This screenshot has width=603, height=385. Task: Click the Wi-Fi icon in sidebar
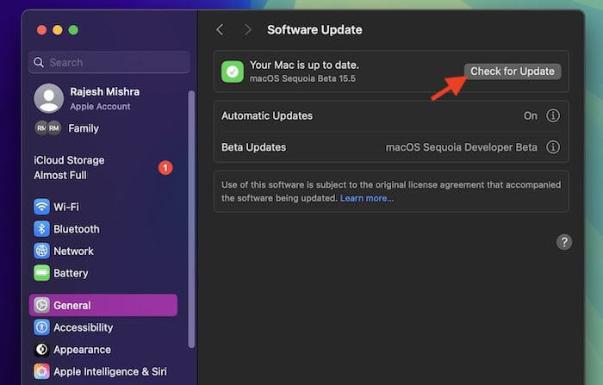(41, 207)
